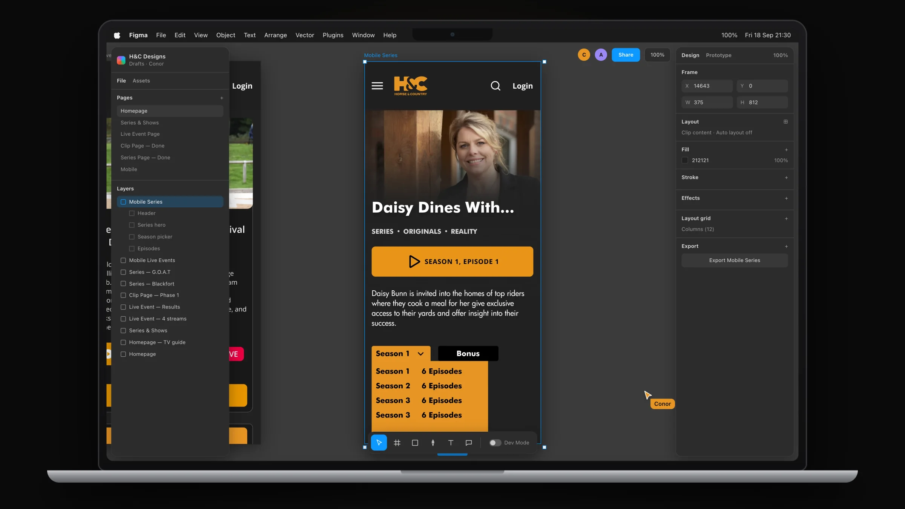This screenshot has height=509, width=905.
Task: Click the orange C user avatar
Action: tap(584, 55)
